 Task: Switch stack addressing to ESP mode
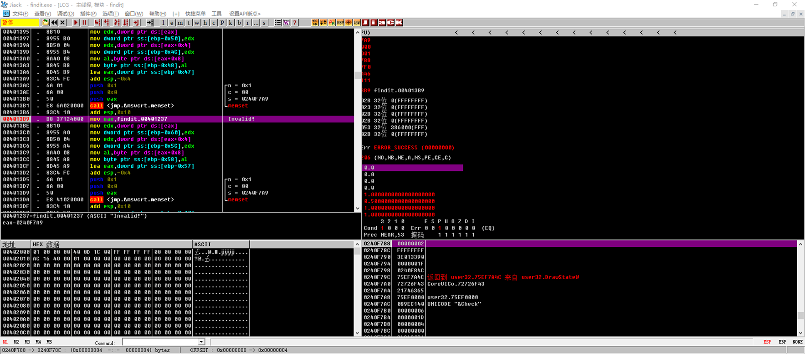(767, 342)
